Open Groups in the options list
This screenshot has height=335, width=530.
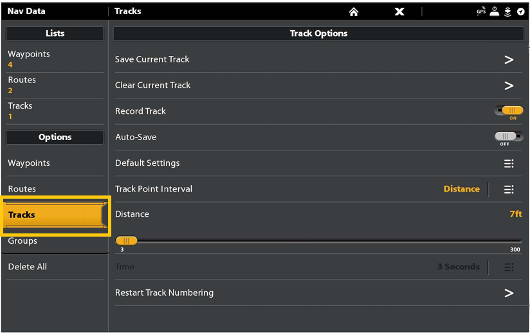(55, 241)
